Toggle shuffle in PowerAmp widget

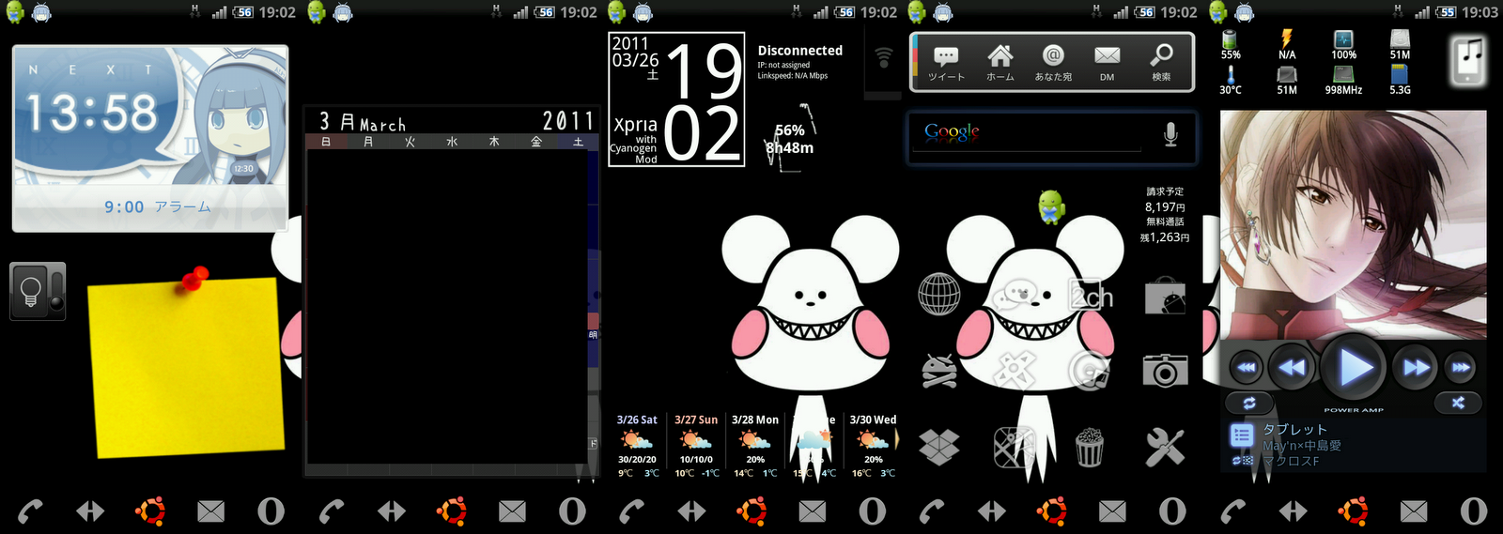[x=1458, y=403]
